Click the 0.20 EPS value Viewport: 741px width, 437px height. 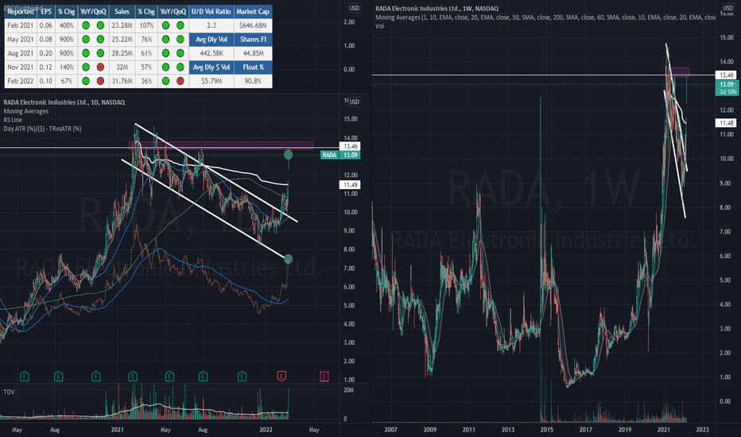coord(46,53)
